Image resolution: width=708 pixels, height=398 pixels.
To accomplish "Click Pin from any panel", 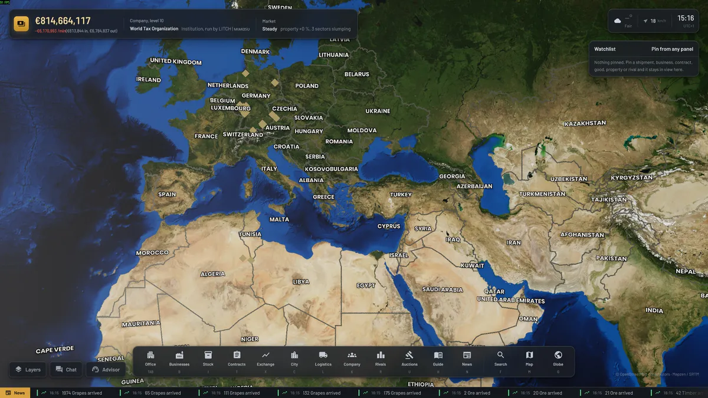I will click(x=672, y=50).
